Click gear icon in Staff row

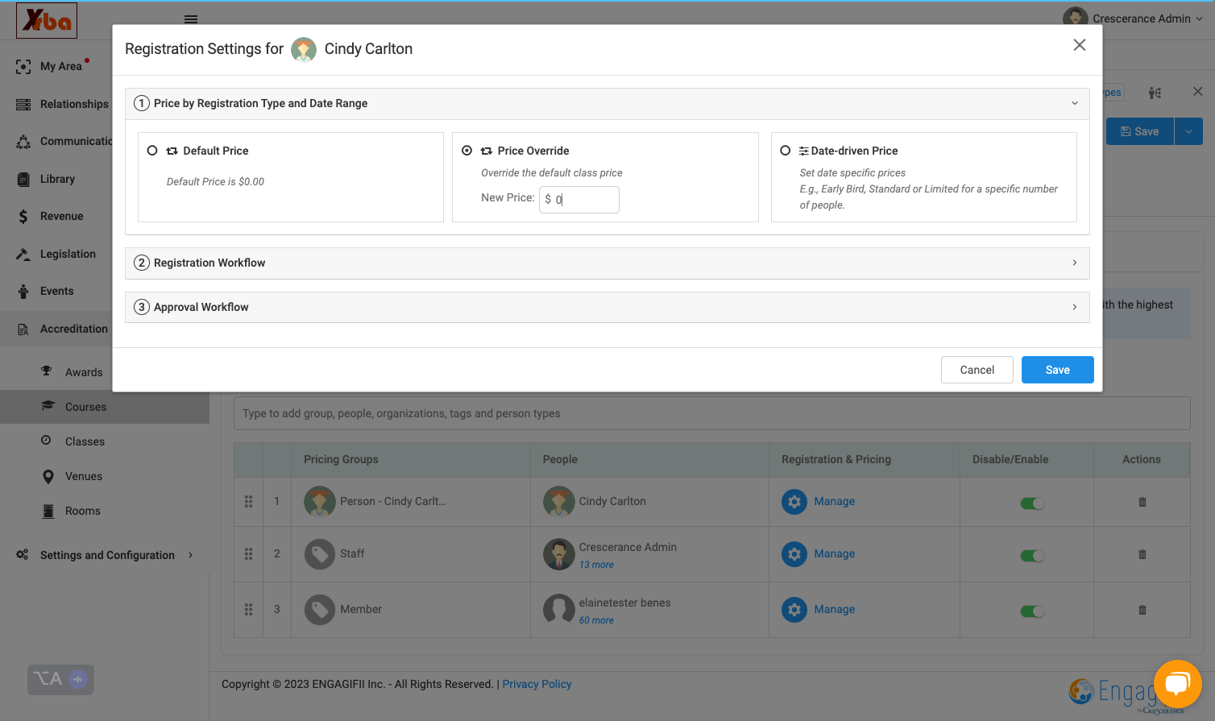pyautogui.click(x=794, y=554)
